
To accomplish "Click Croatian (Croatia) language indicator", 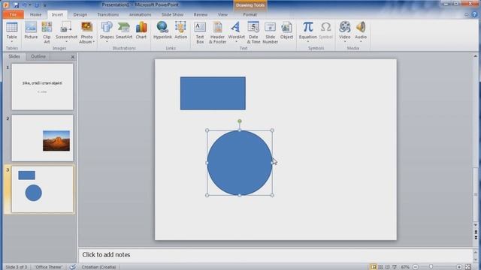I will (98, 267).
